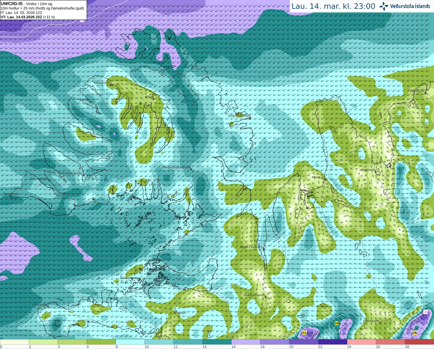Click the Steingrímsfjarðarheiði station dot
Viewport: 434px width, 349px height.
click(x=192, y=169)
